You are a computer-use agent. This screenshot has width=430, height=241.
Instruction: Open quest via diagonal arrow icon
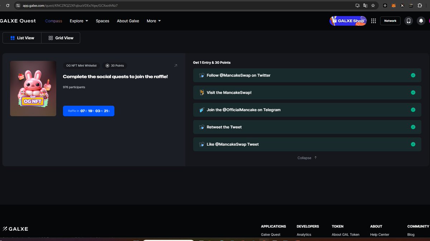pyautogui.click(x=176, y=65)
